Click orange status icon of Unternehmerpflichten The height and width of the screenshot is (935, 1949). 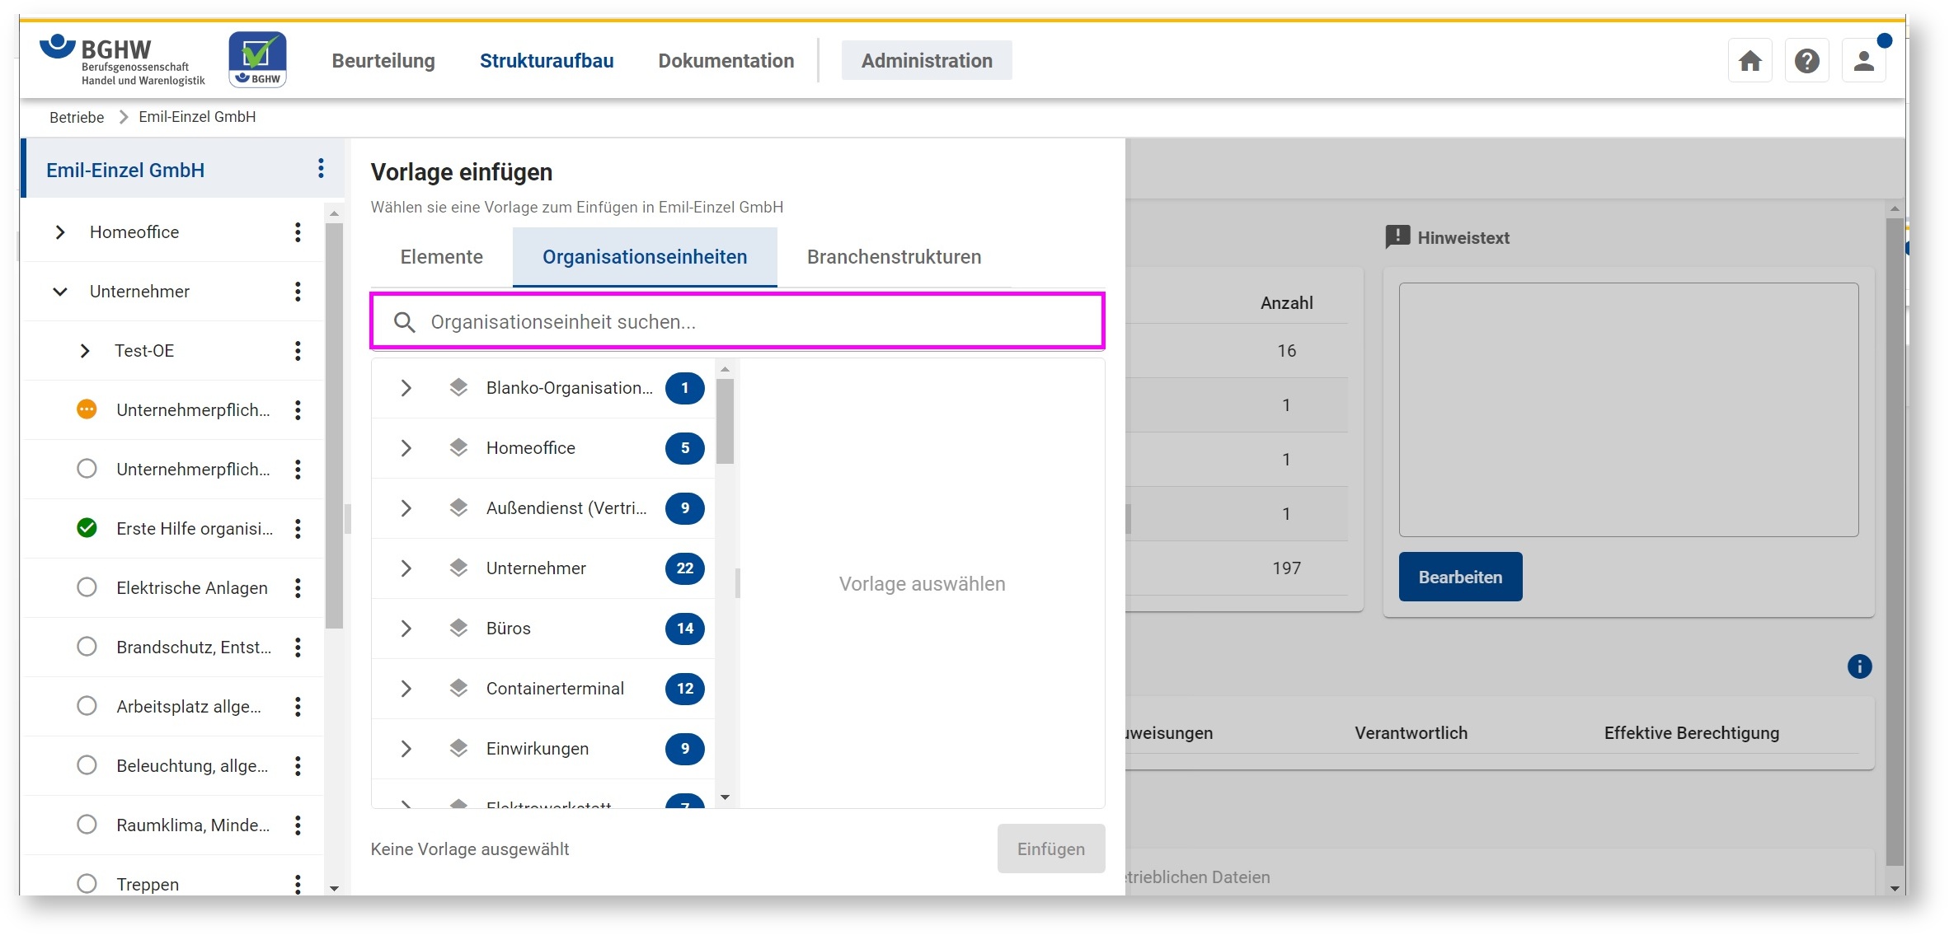(87, 409)
